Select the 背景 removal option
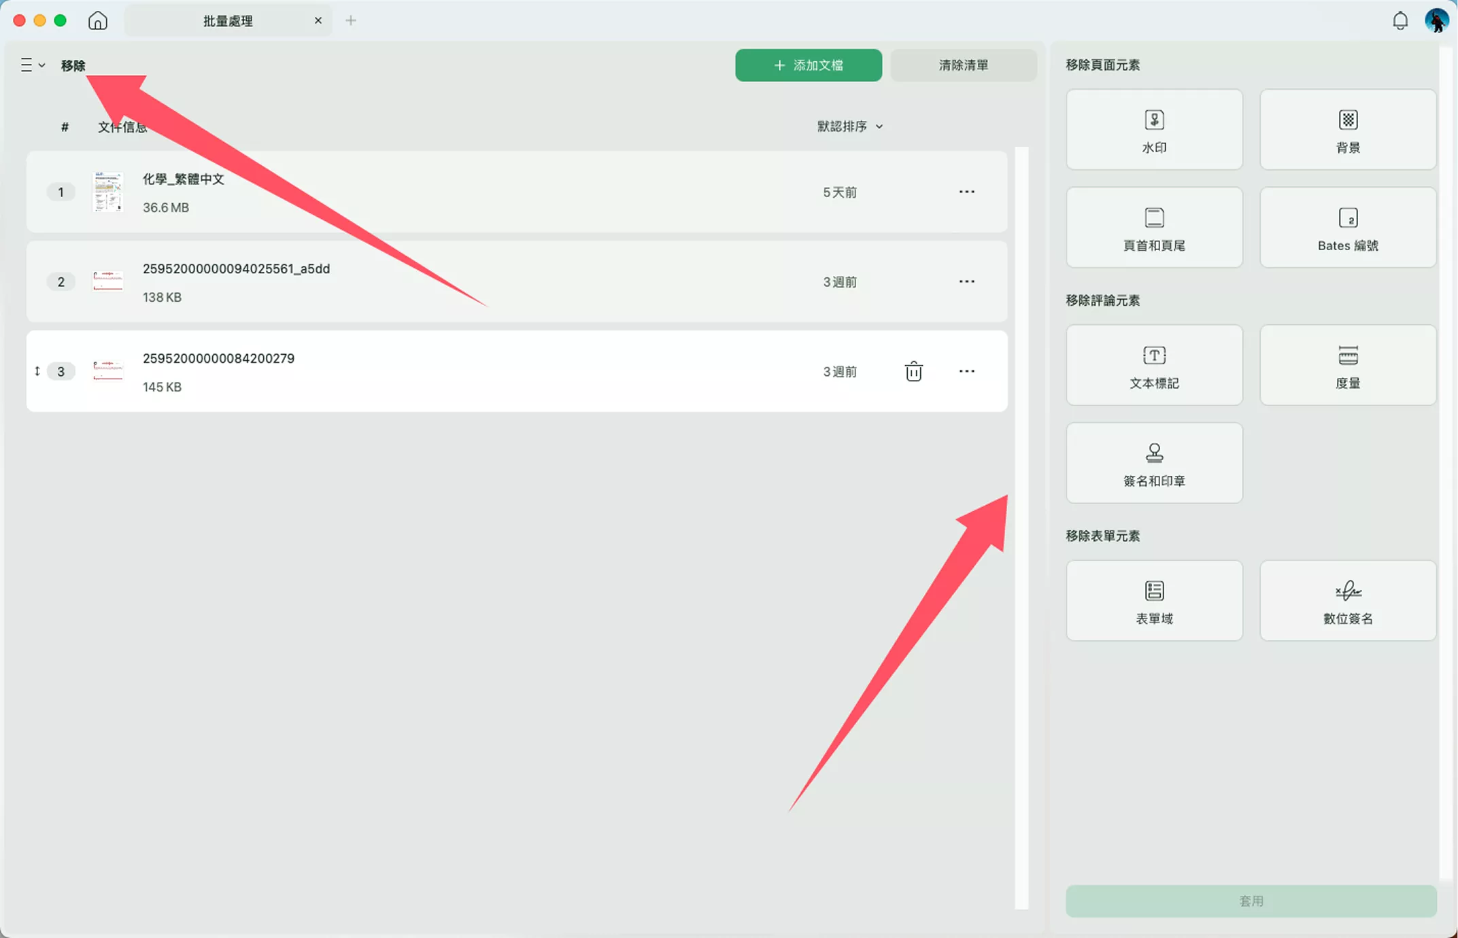Screen dimensions: 1458x938 point(1348,130)
